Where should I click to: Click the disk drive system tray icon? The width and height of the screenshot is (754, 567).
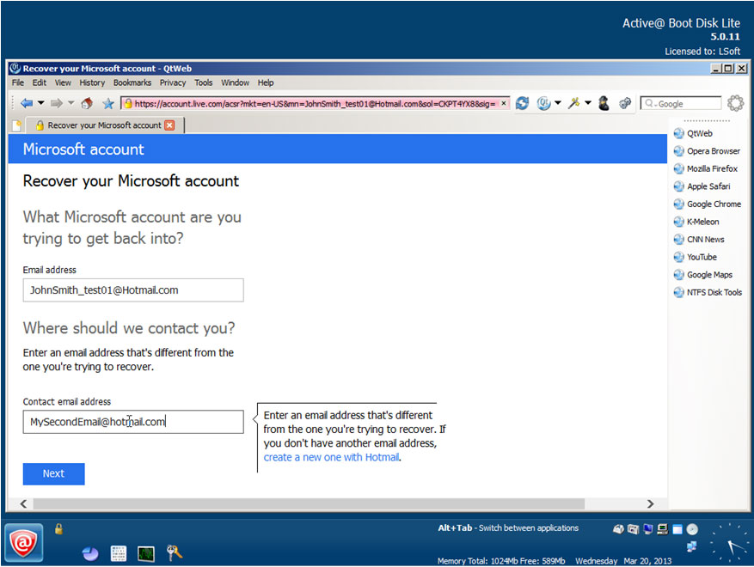click(x=618, y=529)
